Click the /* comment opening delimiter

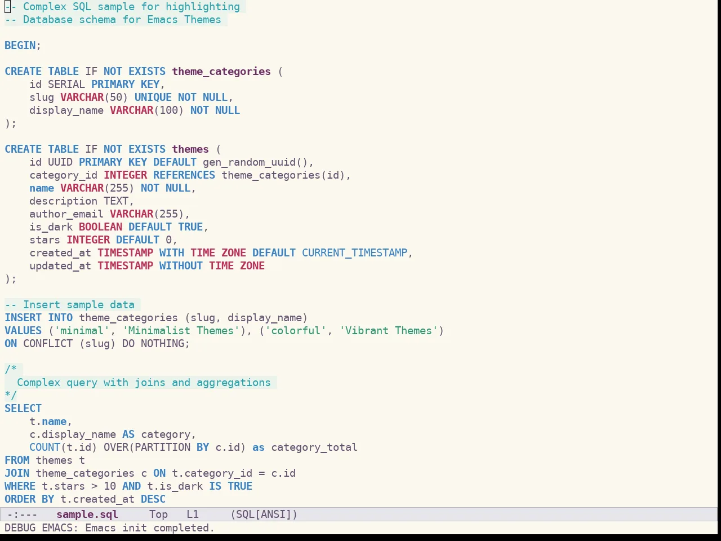(11, 370)
